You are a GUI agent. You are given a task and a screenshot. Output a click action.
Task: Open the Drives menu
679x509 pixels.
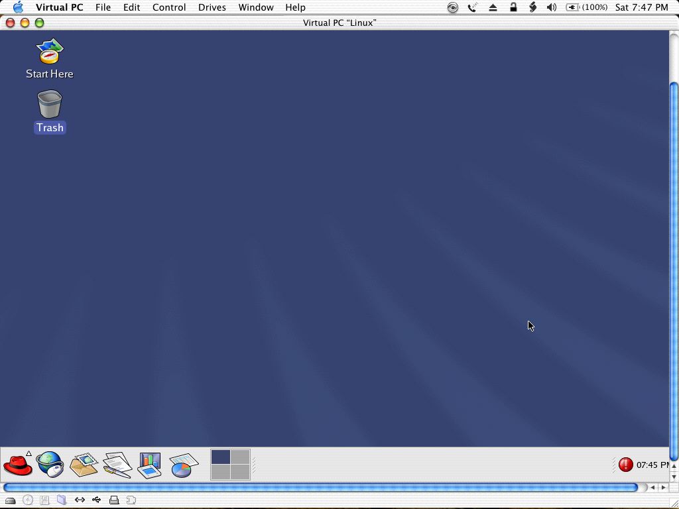click(212, 7)
